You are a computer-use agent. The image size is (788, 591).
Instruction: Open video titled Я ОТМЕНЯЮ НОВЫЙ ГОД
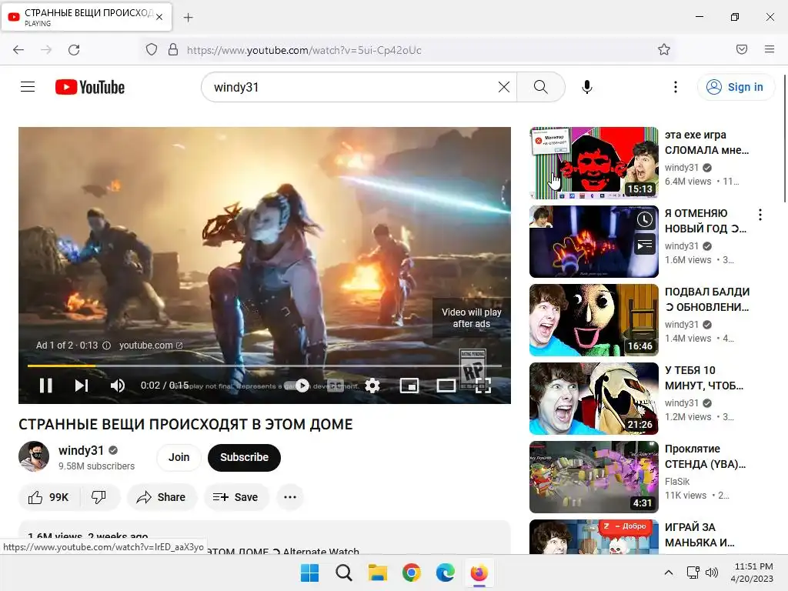coord(706,221)
